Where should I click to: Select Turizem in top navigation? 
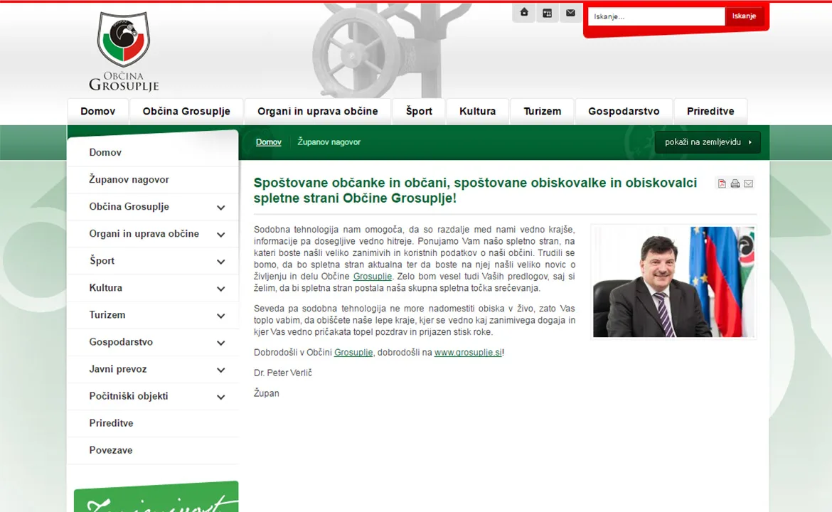click(x=543, y=112)
